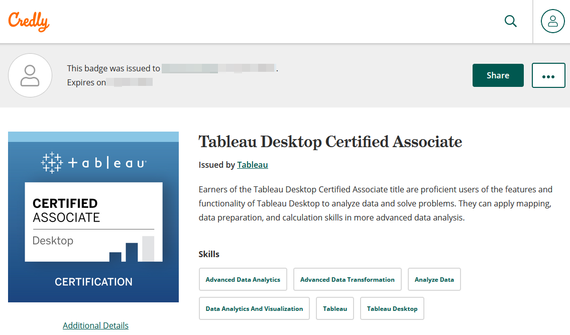
Task: Select the Tableau Desktop skill tag
Action: [392, 308]
